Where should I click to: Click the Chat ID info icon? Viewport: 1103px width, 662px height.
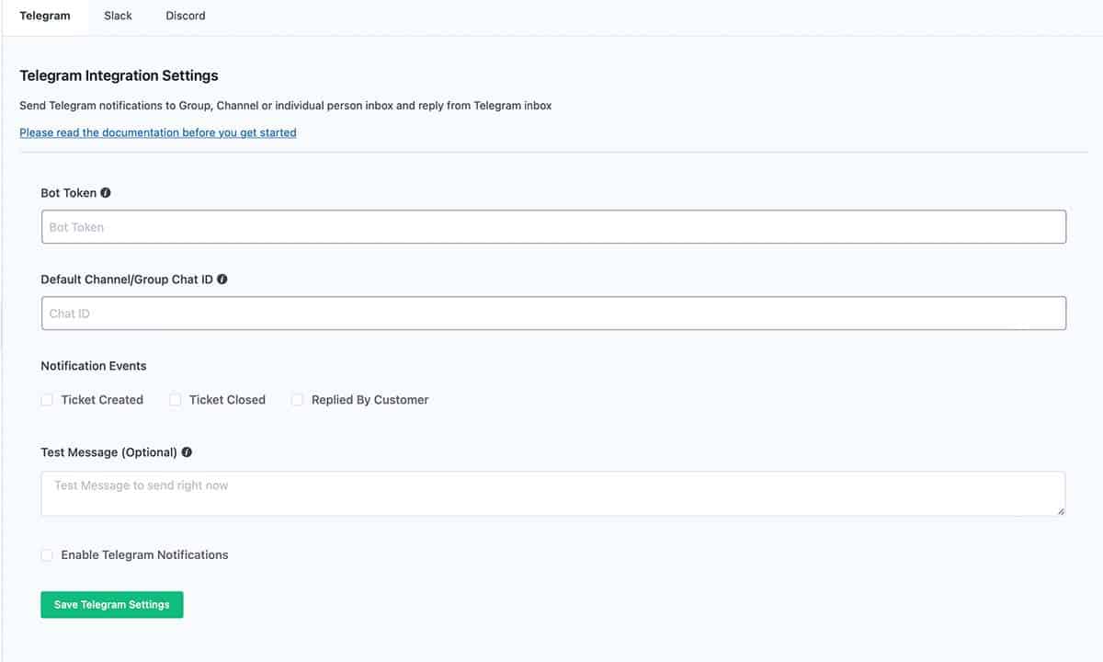click(222, 280)
